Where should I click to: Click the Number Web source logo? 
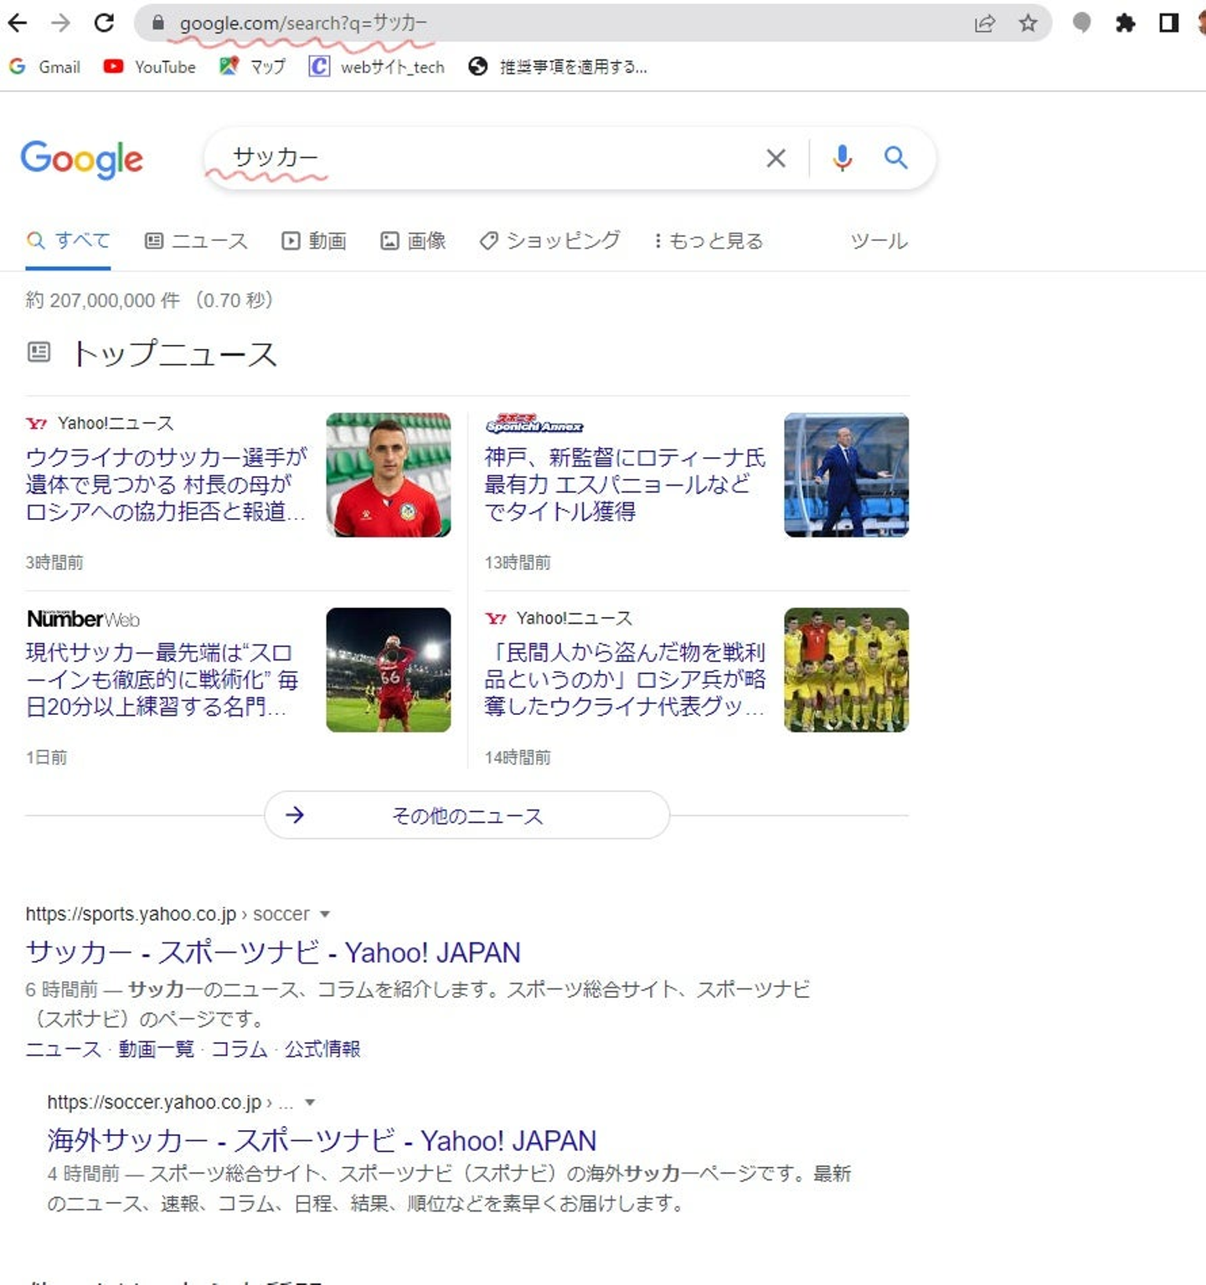[x=83, y=619]
